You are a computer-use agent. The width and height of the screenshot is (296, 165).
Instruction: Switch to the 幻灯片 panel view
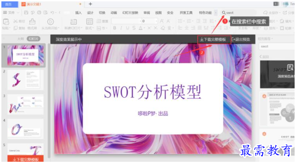click(33, 39)
